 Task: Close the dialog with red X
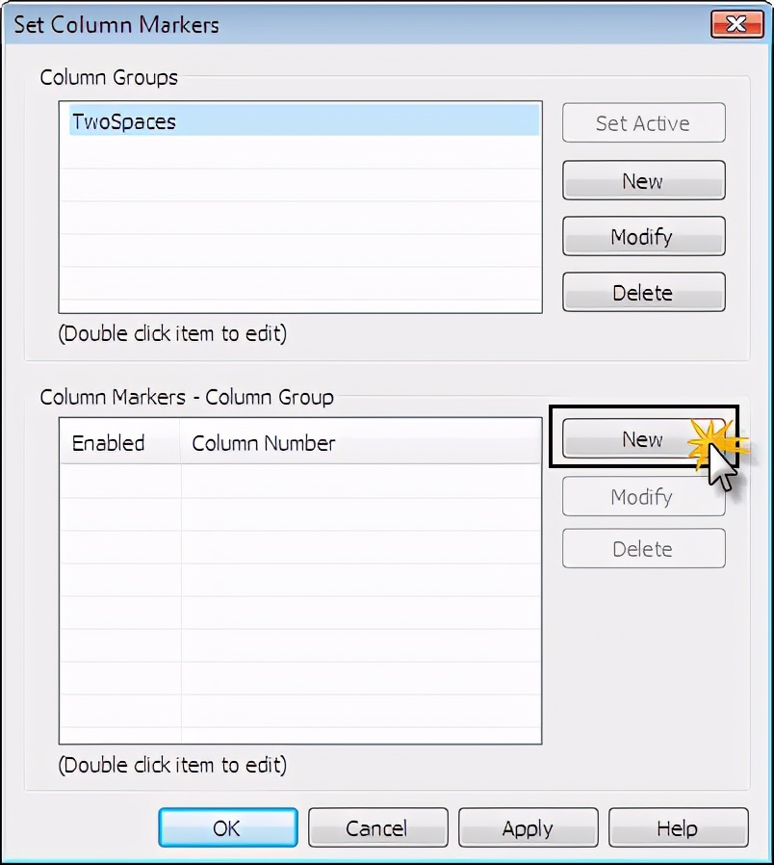pyautogui.click(x=737, y=24)
